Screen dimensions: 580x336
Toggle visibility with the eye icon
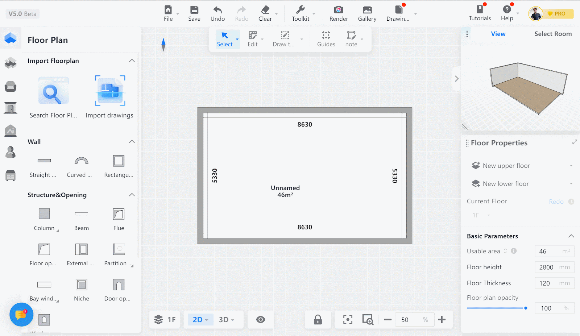tap(260, 320)
